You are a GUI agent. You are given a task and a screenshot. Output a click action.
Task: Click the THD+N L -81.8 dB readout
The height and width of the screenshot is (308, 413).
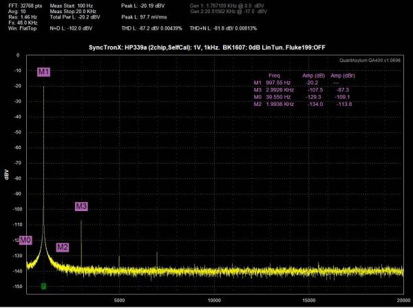(223, 28)
